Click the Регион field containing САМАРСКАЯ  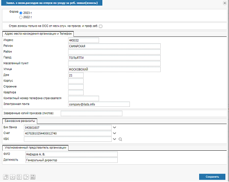tap(114, 46)
